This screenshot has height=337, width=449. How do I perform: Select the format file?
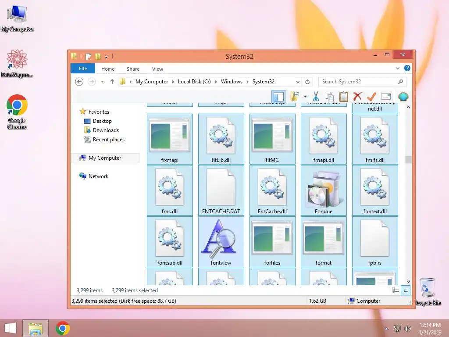(x=324, y=242)
